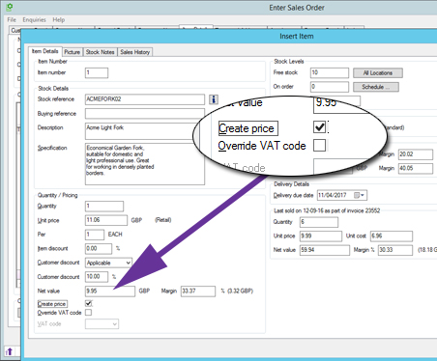Click the Free stock field

[x=330, y=72]
